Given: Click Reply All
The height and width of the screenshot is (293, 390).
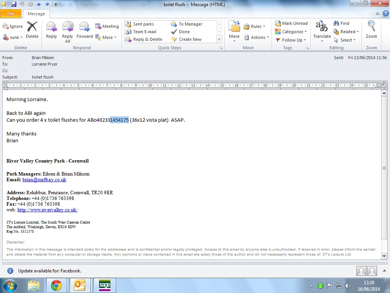Looking at the screenshot, I should point(67,32).
